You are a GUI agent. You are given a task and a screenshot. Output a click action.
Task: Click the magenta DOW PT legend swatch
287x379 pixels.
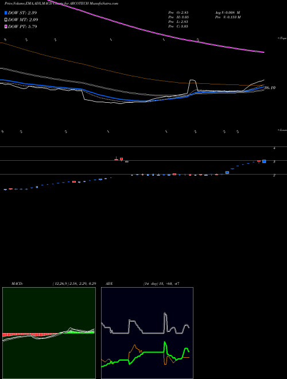6,26
